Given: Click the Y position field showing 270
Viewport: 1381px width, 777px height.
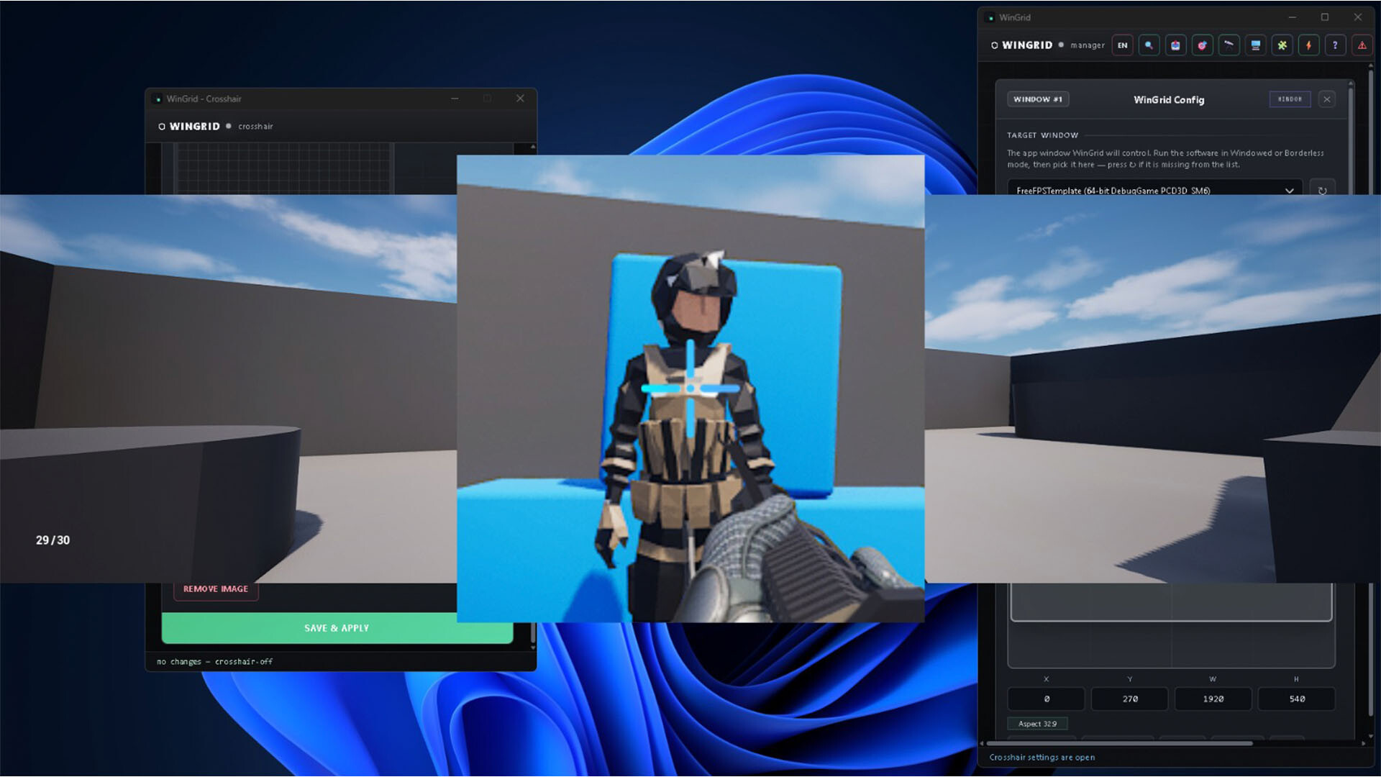Looking at the screenshot, I should (1130, 699).
